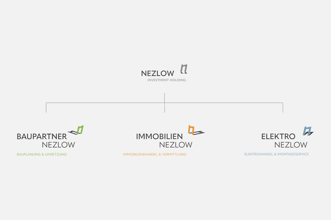Screen dimensions: 331x220
Task: Click the green Baupartner logo icon
Action: [x=76, y=130]
